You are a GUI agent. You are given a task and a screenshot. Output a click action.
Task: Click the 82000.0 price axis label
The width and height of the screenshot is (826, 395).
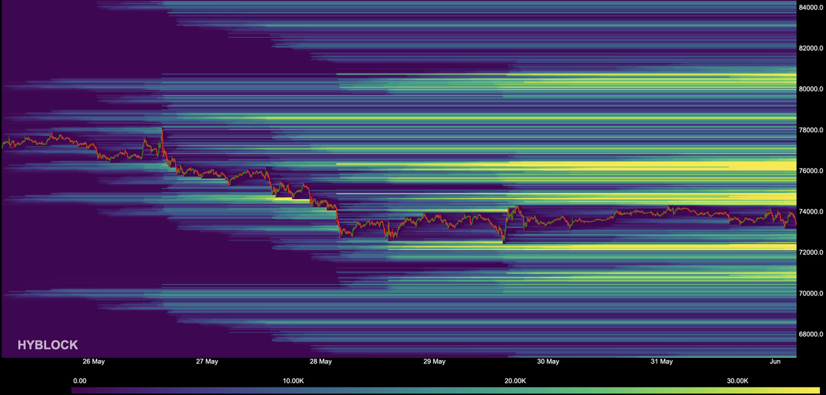pos(812,48)
